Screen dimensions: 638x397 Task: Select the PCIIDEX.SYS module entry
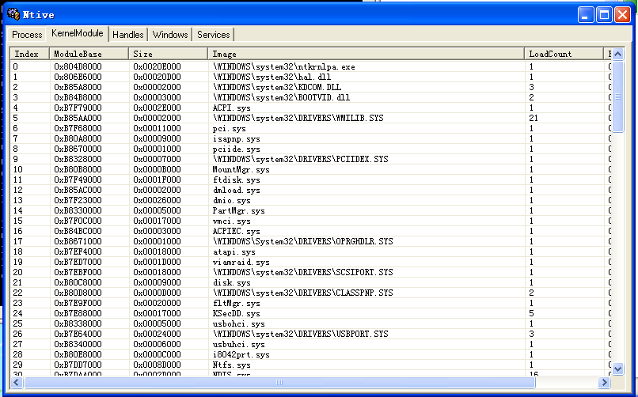pyautogui.click(x=310, y=159)
